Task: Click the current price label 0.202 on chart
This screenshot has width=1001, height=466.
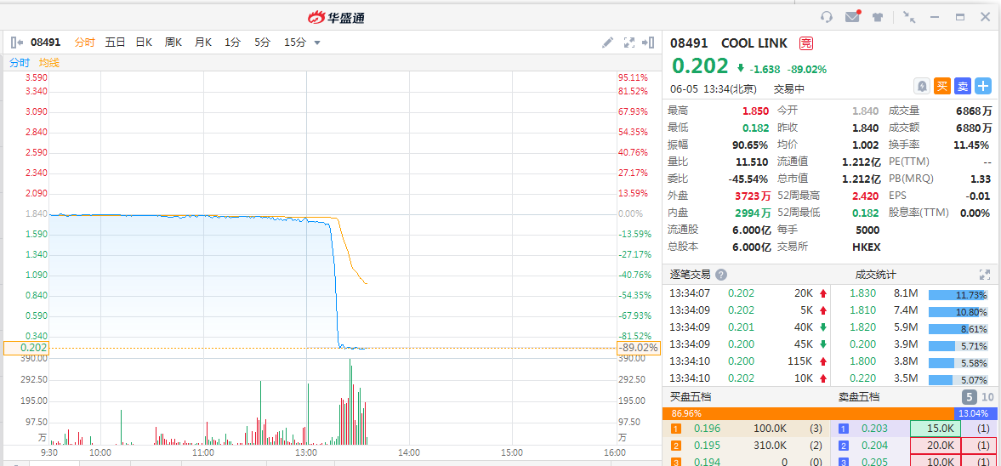Action: tap(26, 348)
